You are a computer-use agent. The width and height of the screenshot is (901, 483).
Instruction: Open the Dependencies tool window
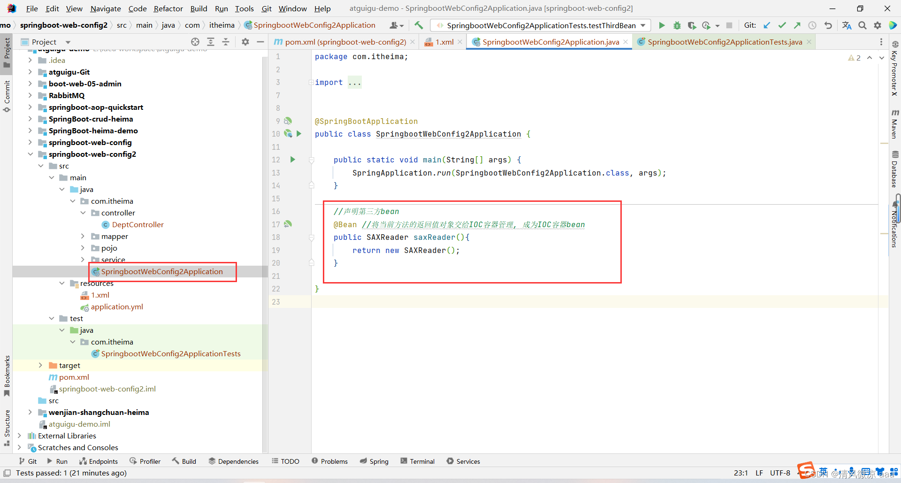tap(233, 461)
